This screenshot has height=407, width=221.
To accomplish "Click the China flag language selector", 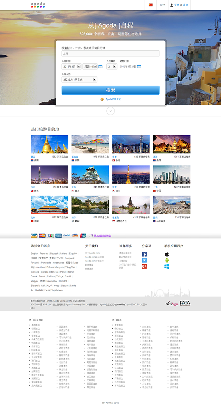I will (151, 5).
